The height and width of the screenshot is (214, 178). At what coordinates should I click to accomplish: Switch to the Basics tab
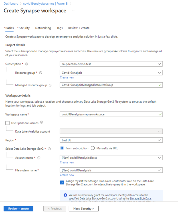click(9, 28)
